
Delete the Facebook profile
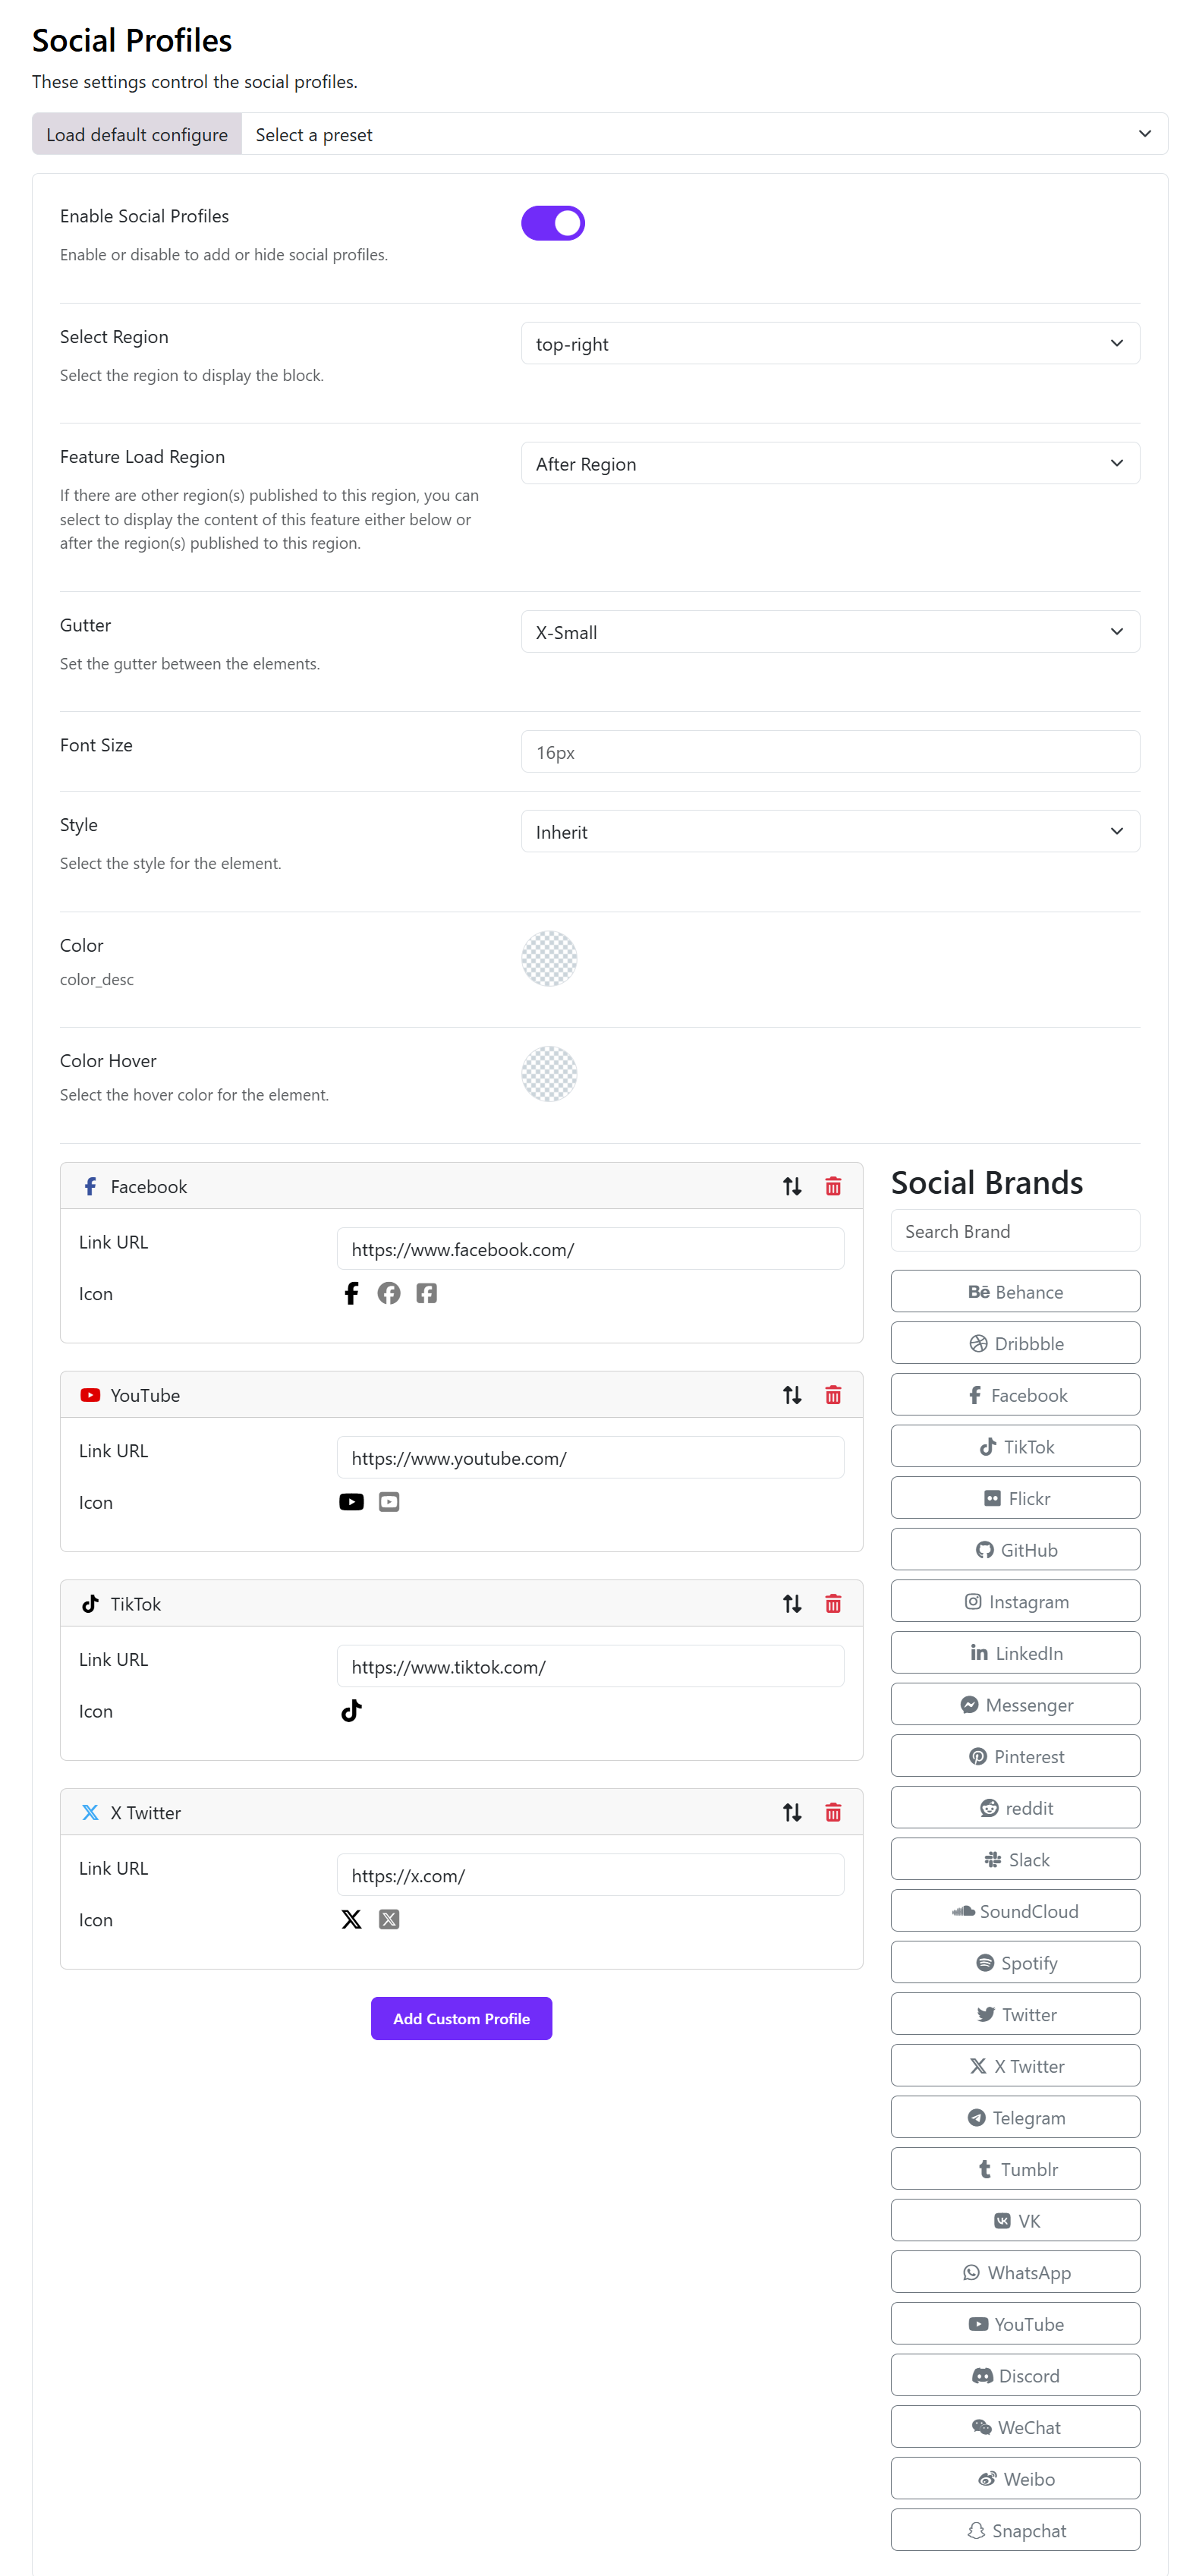[833, 1186]
